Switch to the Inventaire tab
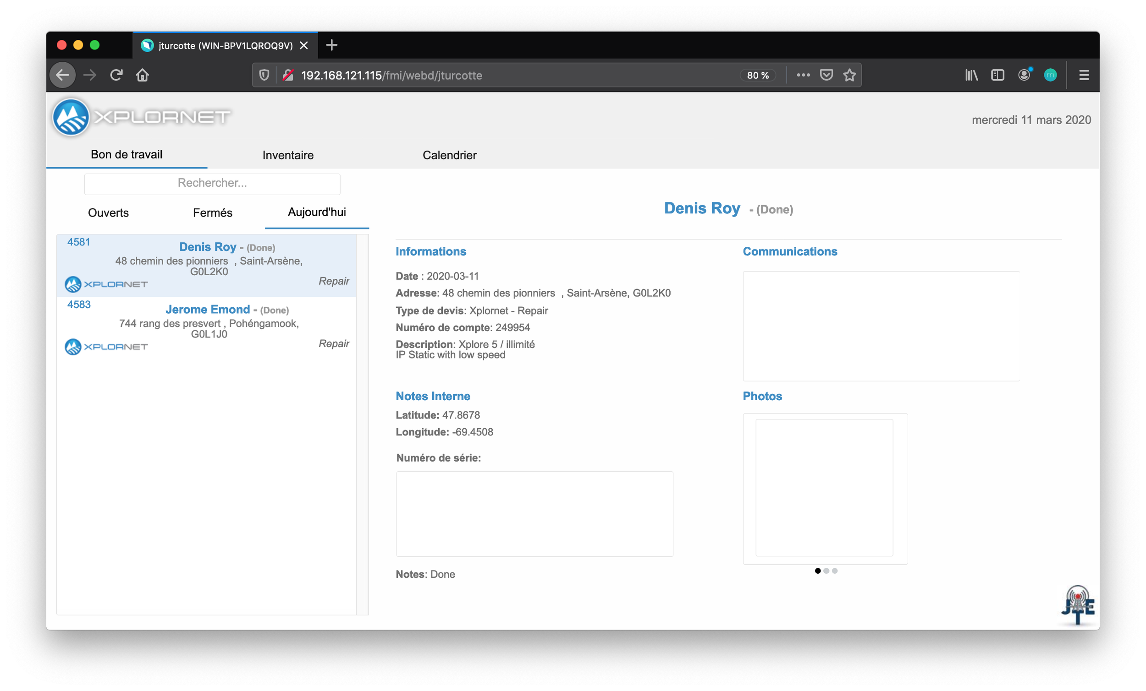Screen dimensions: 1146x691 pyautogui.click(x=288, y=155)
